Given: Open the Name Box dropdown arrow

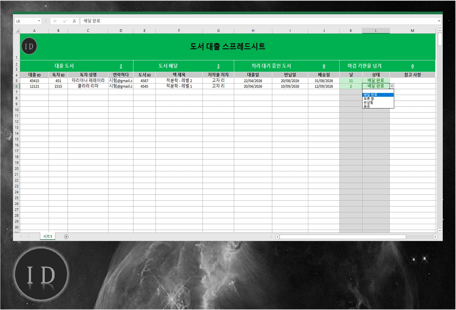Looking at the screenshot, I should pos(39,21).
